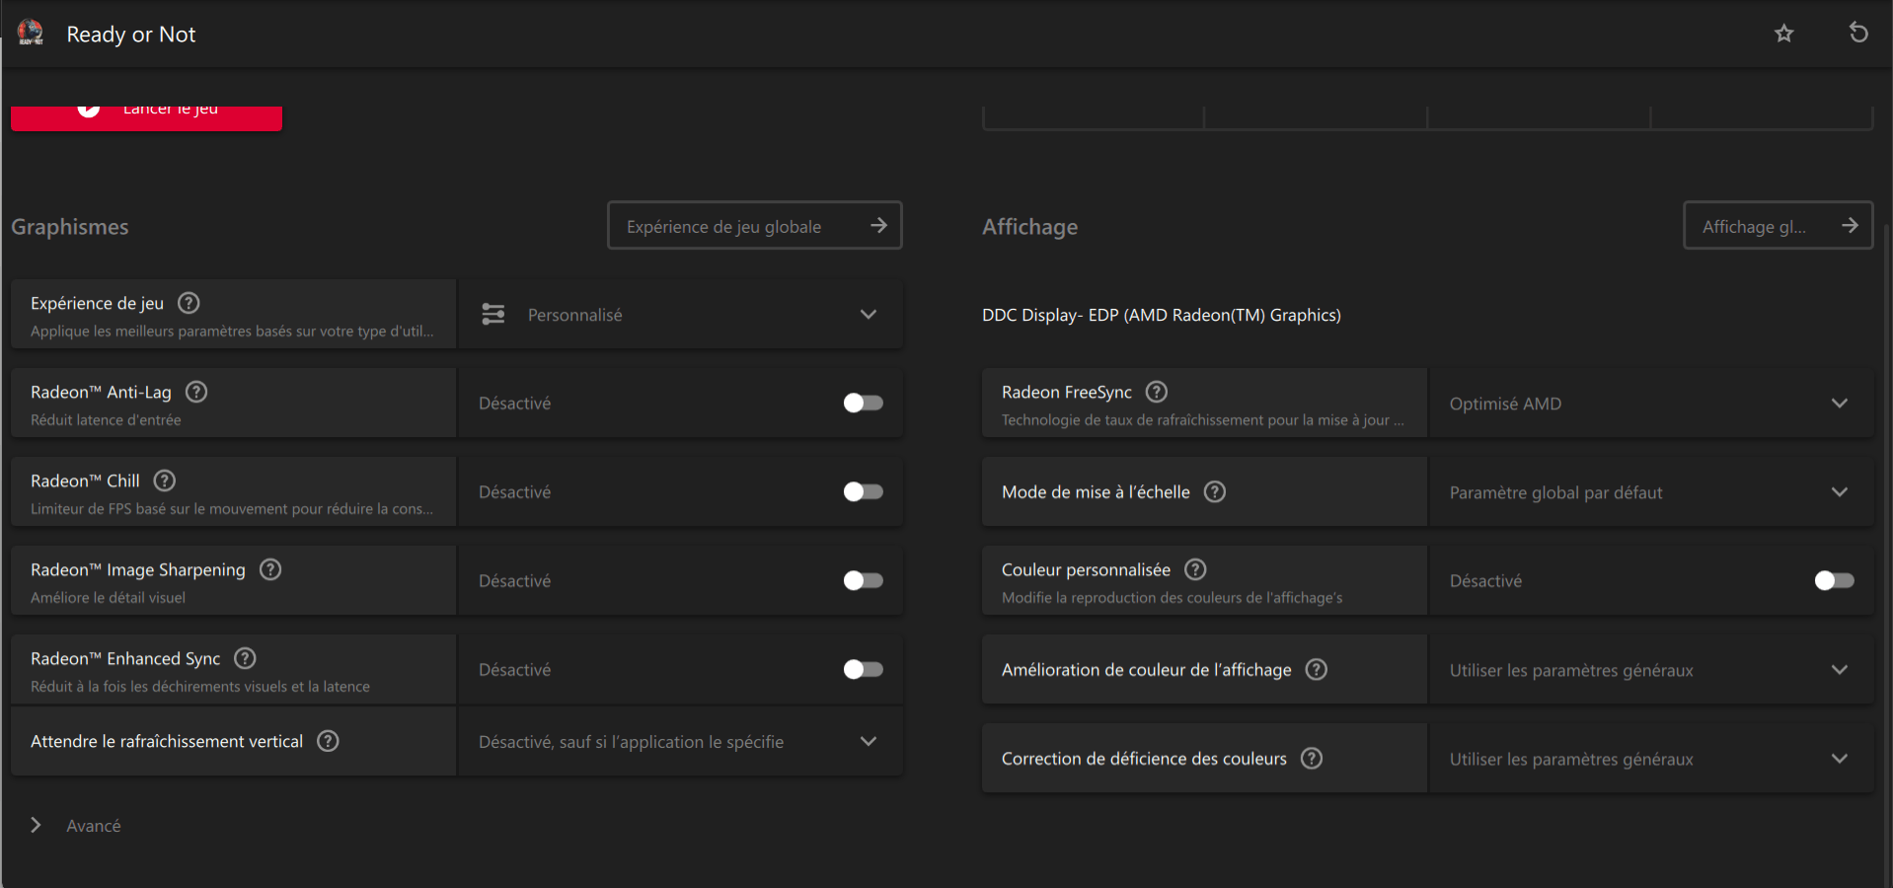Viewport: 1893px width, 888px height.
Task: Click the red Lancer le jeu button
Action: tap(146, 116)
